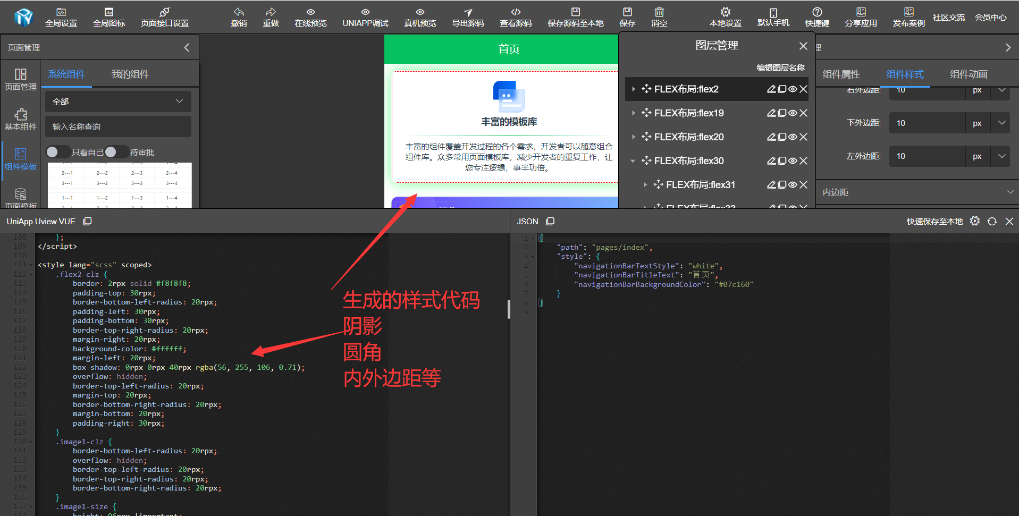The image size is (1019, 516).
Task: Refresh the code panel
Action: (x=992, y=221)
